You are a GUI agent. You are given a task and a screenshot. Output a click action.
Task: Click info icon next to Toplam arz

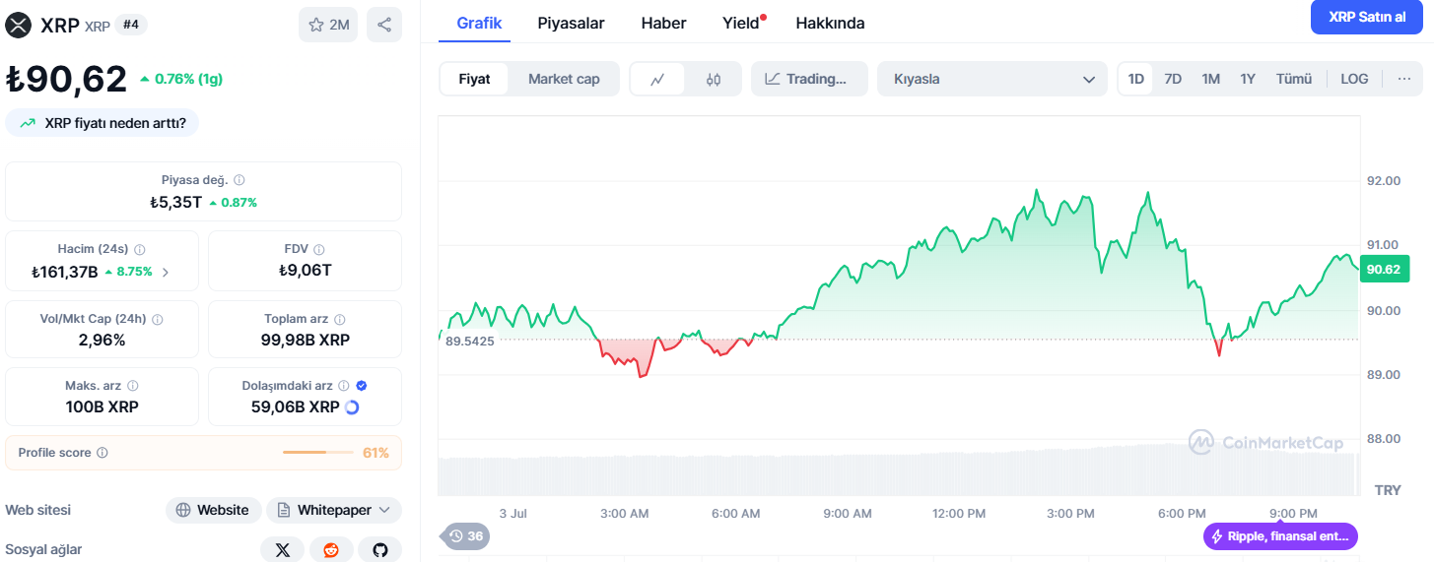[x=340, y=320]
